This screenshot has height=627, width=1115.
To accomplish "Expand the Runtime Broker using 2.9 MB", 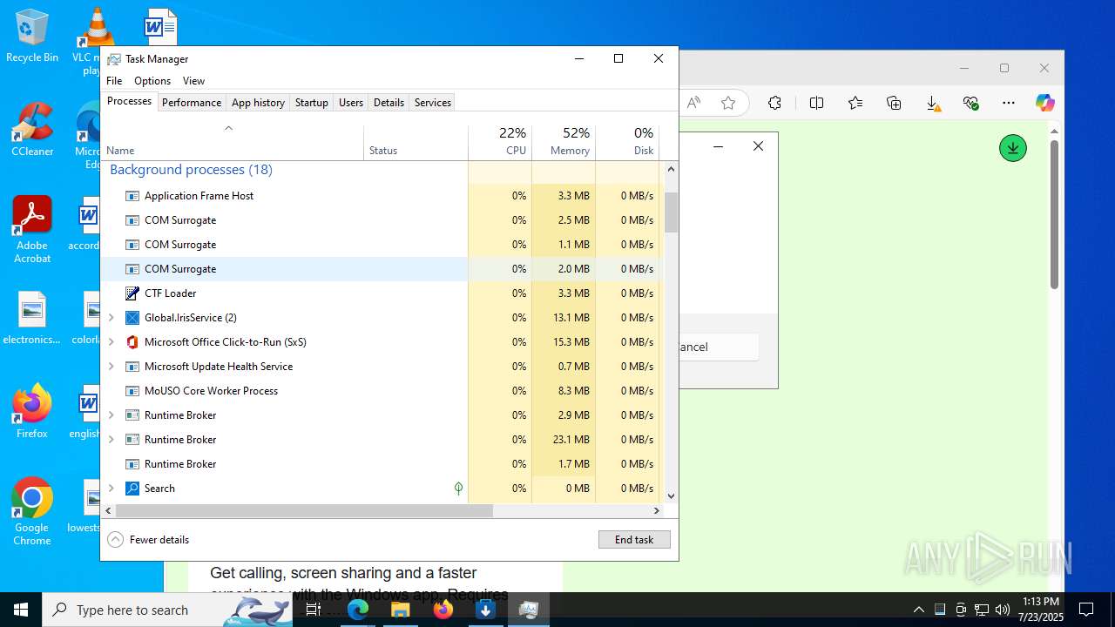I will click(111, 415).
